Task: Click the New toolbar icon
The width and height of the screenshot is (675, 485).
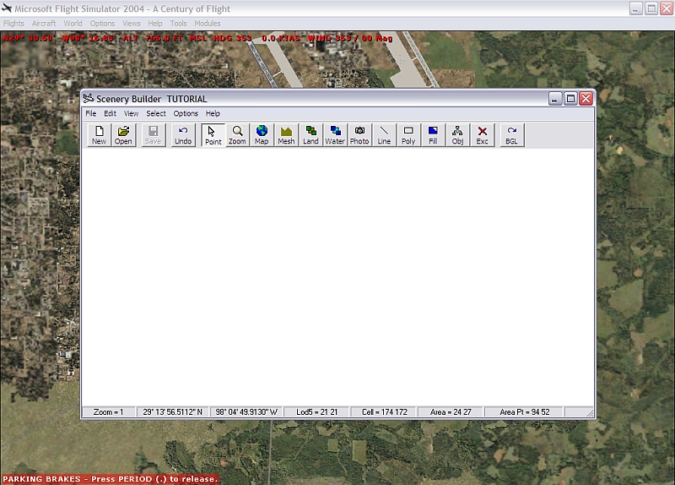Action: coord(99,135)
